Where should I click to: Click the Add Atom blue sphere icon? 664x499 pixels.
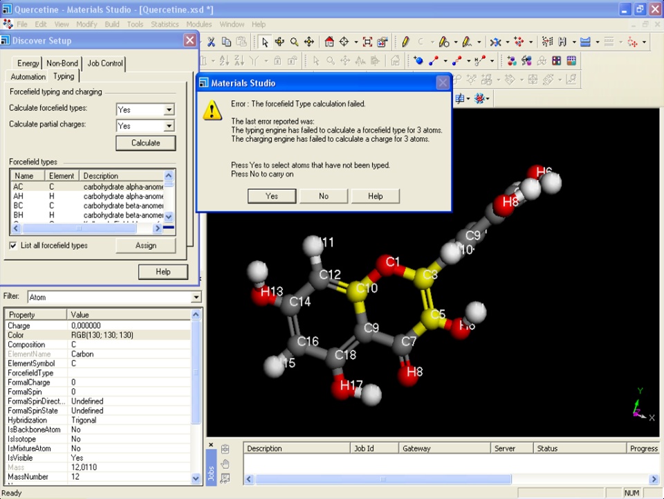[x=418, y=61]
